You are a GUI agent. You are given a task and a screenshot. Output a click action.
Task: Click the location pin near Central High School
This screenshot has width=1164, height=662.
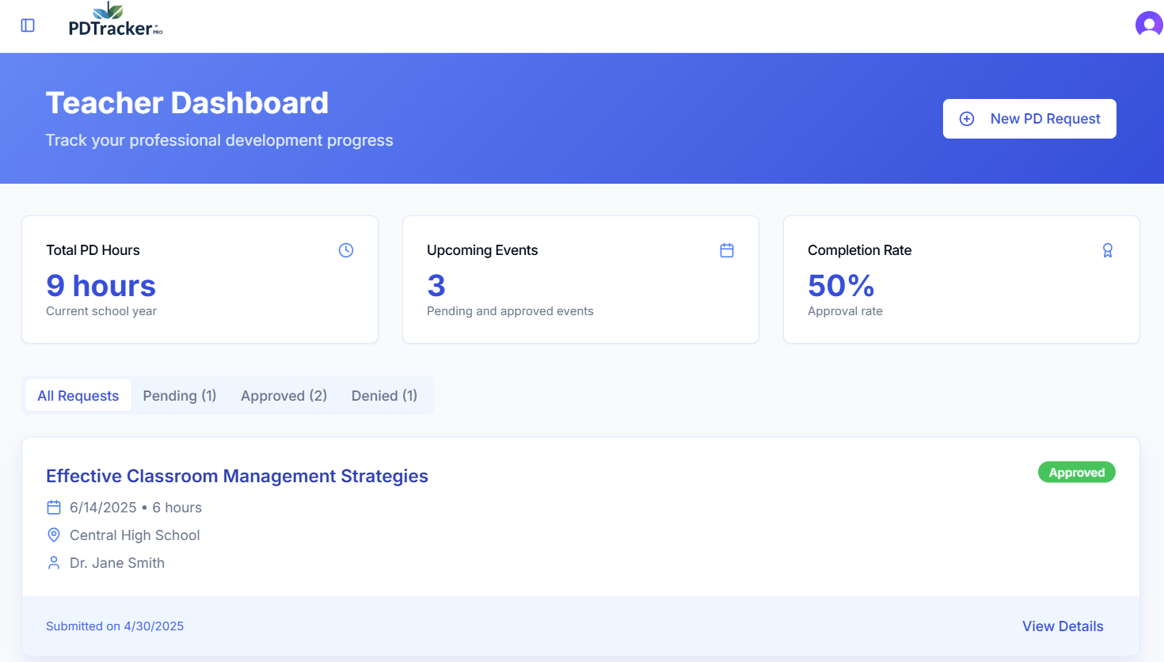click(x=54, y=535)
